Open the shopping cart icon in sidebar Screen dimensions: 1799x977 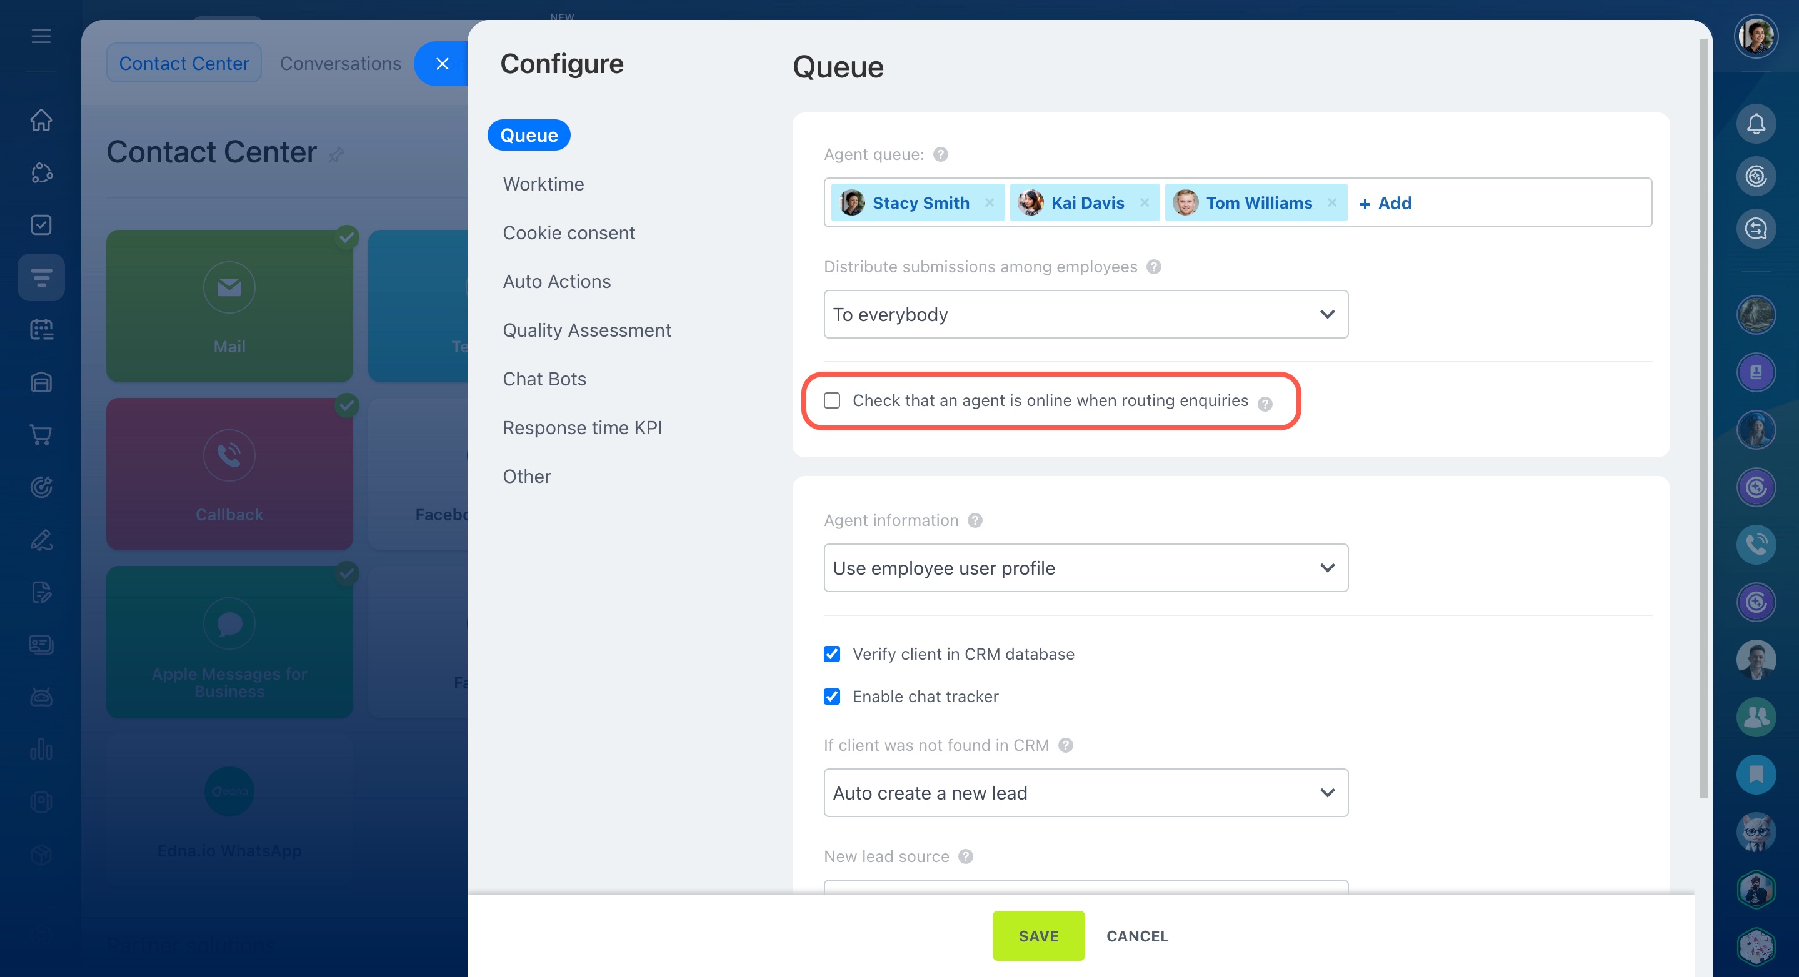[x=41, y=435]
